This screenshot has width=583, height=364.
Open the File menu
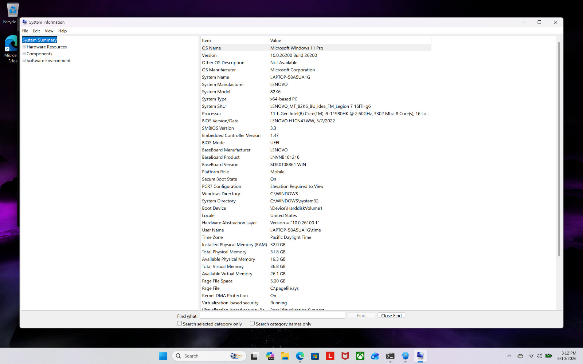tap(25, 31)
